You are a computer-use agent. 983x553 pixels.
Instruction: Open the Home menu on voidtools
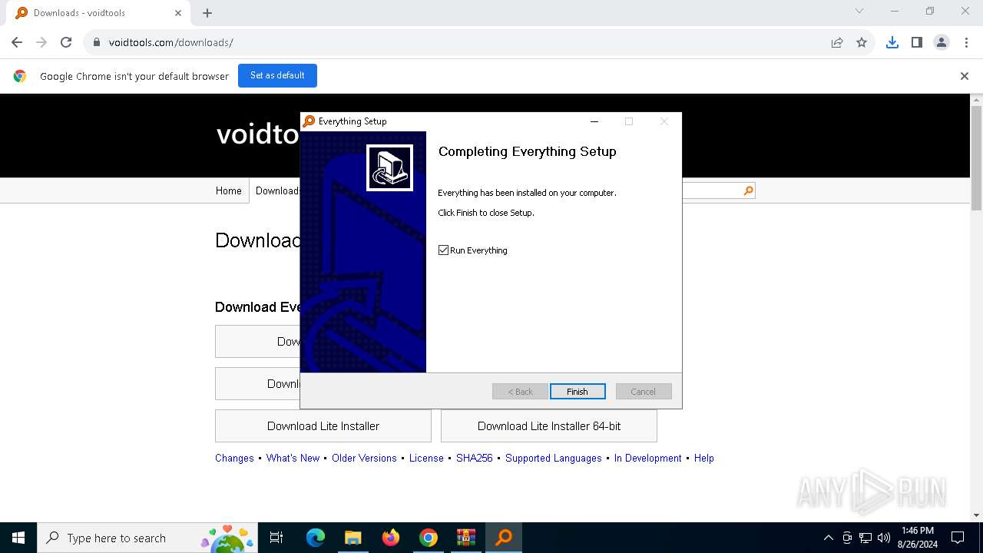[228, 190]
